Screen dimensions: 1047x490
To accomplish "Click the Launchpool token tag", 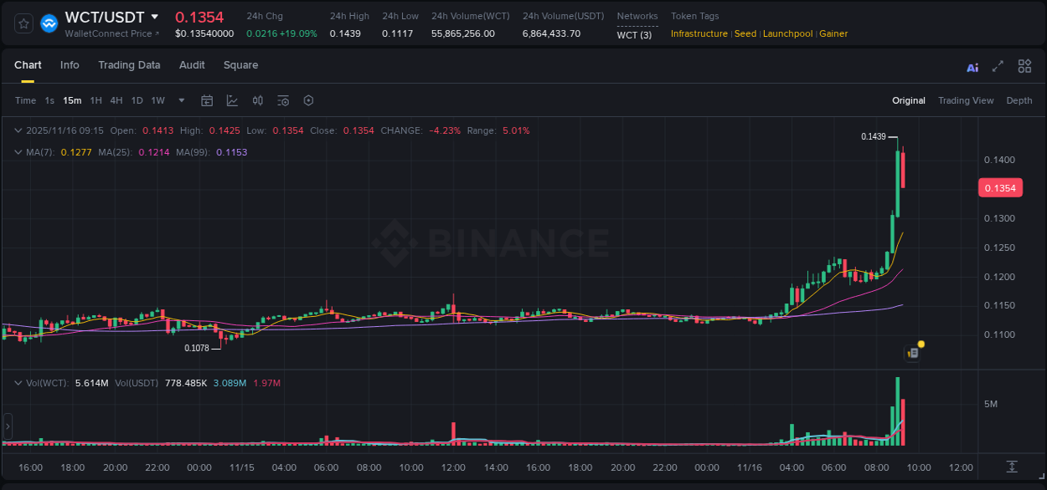I will coord(787,33).
